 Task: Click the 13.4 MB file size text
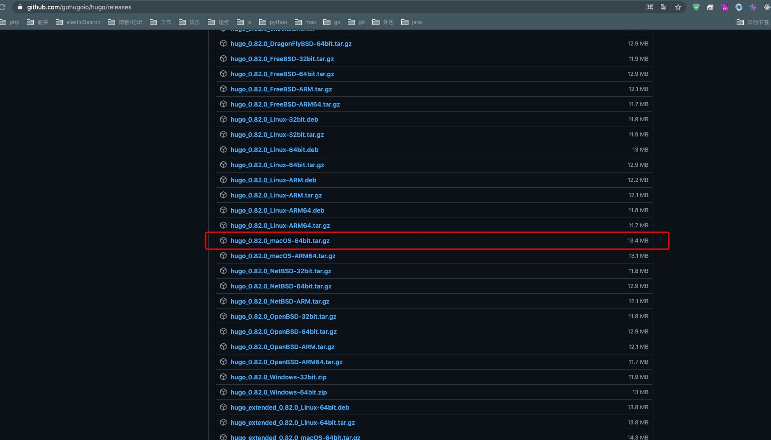pos(638,241)
